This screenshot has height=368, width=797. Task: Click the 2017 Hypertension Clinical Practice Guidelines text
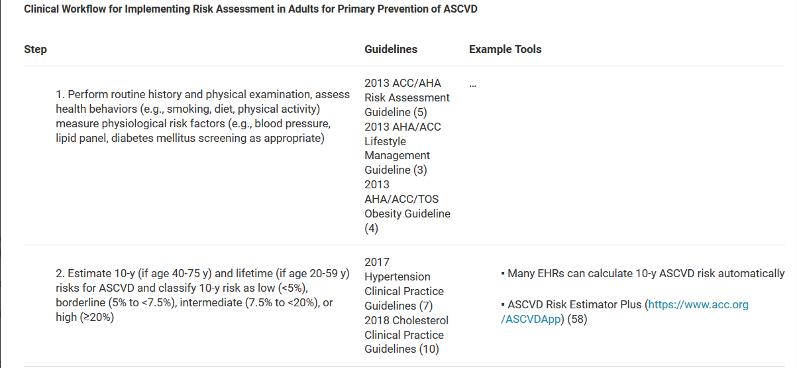click(x=403, y=284)
